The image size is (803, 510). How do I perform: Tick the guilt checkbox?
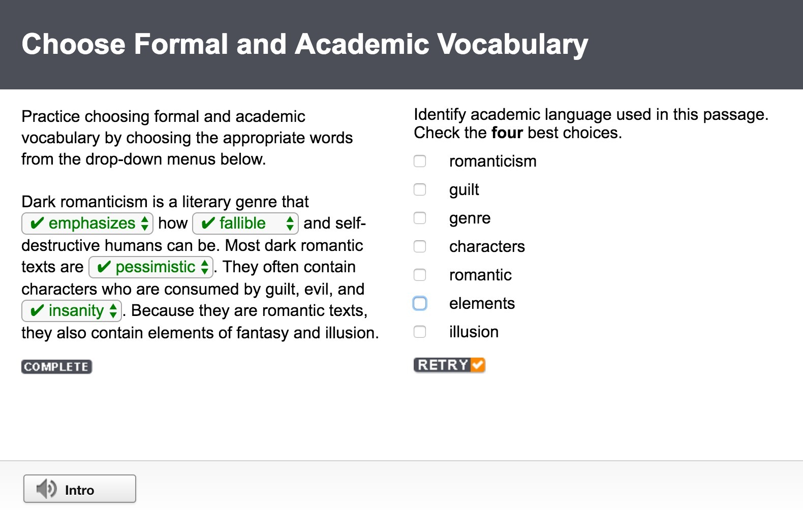coord(420,189)
